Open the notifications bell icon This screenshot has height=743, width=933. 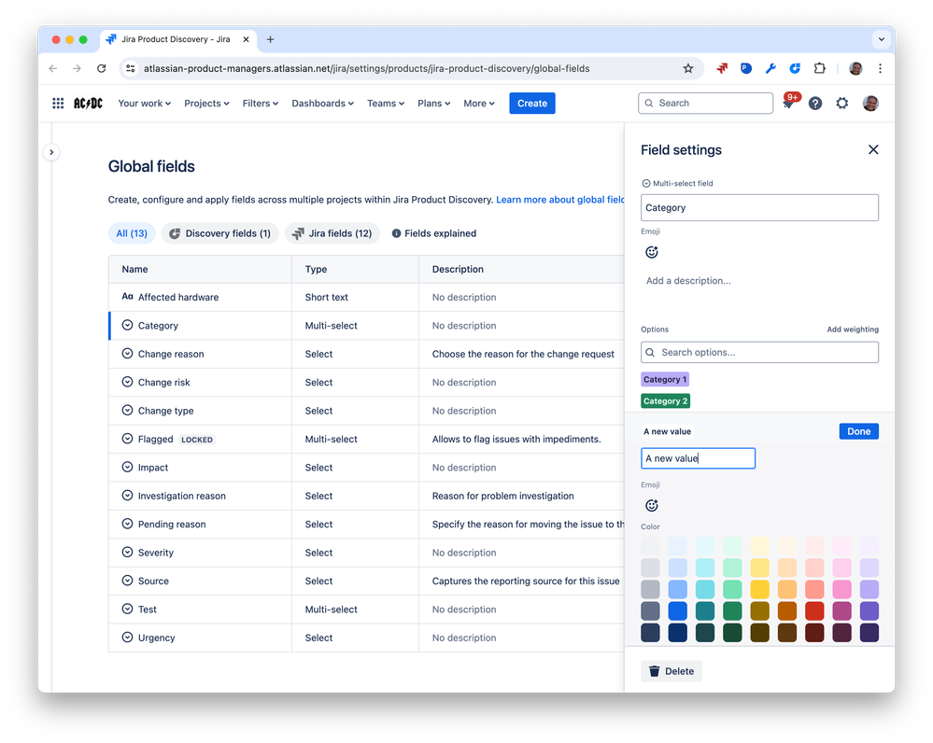pyautogui.click(x=788, y=104)
